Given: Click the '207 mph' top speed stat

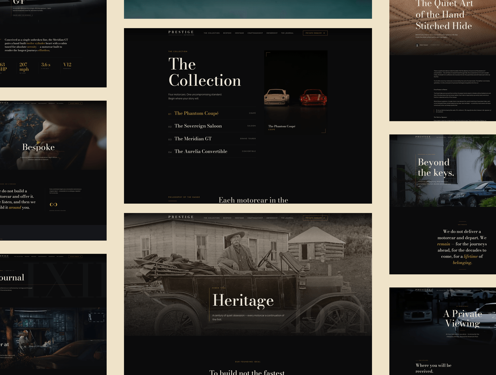Looking at the screenshot, I should point(24,67).
